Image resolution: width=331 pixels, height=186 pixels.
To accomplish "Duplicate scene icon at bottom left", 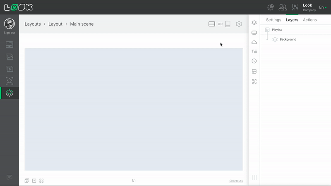I will tap(27, 181).
